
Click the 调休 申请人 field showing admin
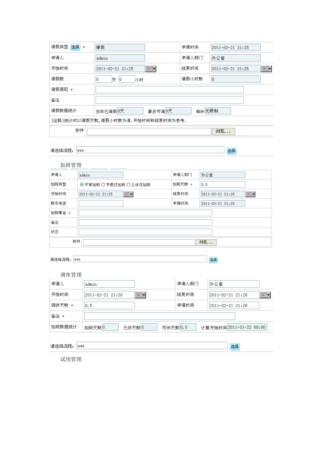point(109,284)
